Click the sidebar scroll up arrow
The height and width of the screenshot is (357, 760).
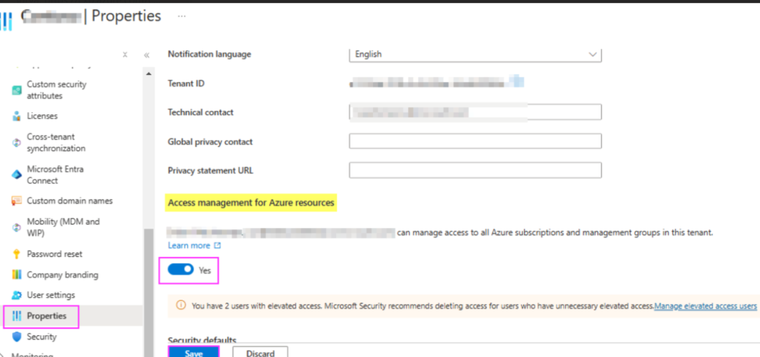pyautogui.click(x=148, y=74)
